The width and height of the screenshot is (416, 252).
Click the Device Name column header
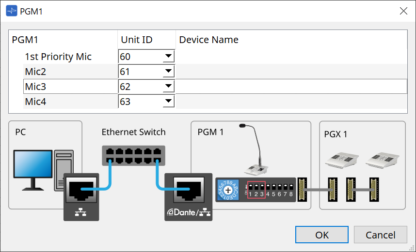[x=208, y=40]
